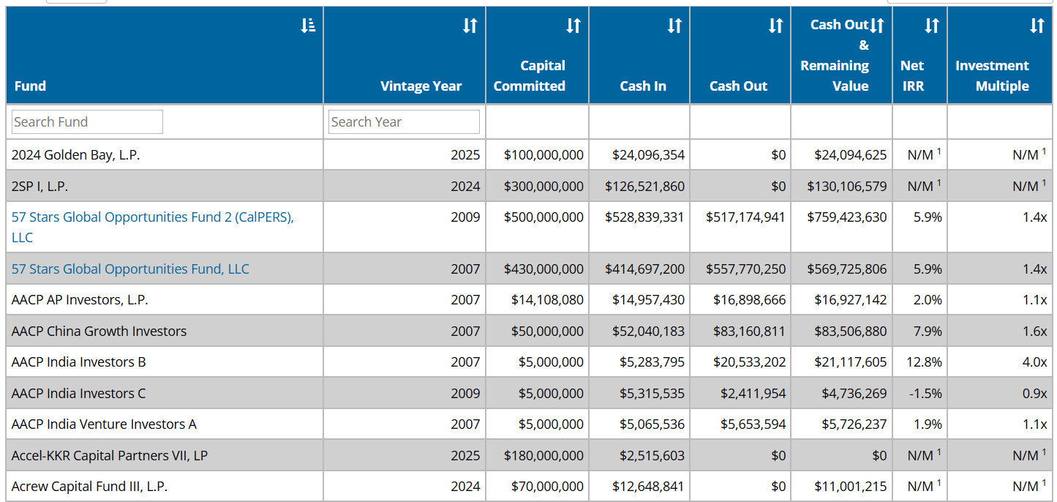Sort by Investment Multiple arrows icon
Image resolution: width=1057 pixels, height=502 pixels.
[1037, 26]
